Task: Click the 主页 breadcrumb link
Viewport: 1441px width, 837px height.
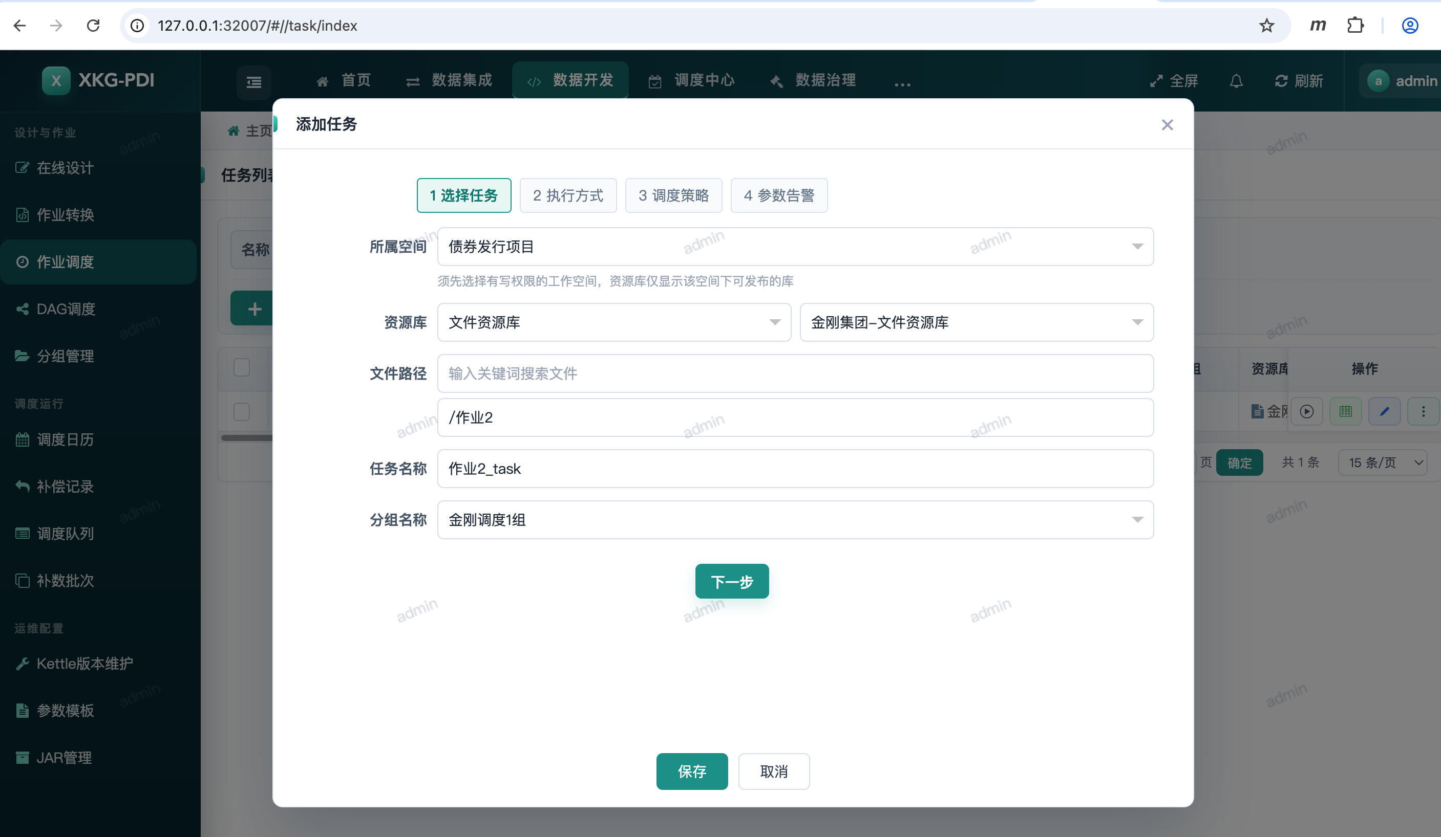Action: (250, 131)
